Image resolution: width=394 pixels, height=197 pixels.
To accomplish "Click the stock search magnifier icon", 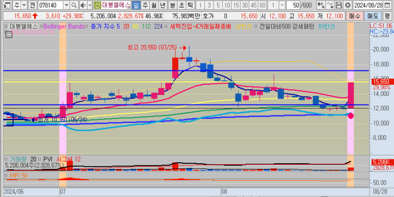I will (x=74, y=5).
